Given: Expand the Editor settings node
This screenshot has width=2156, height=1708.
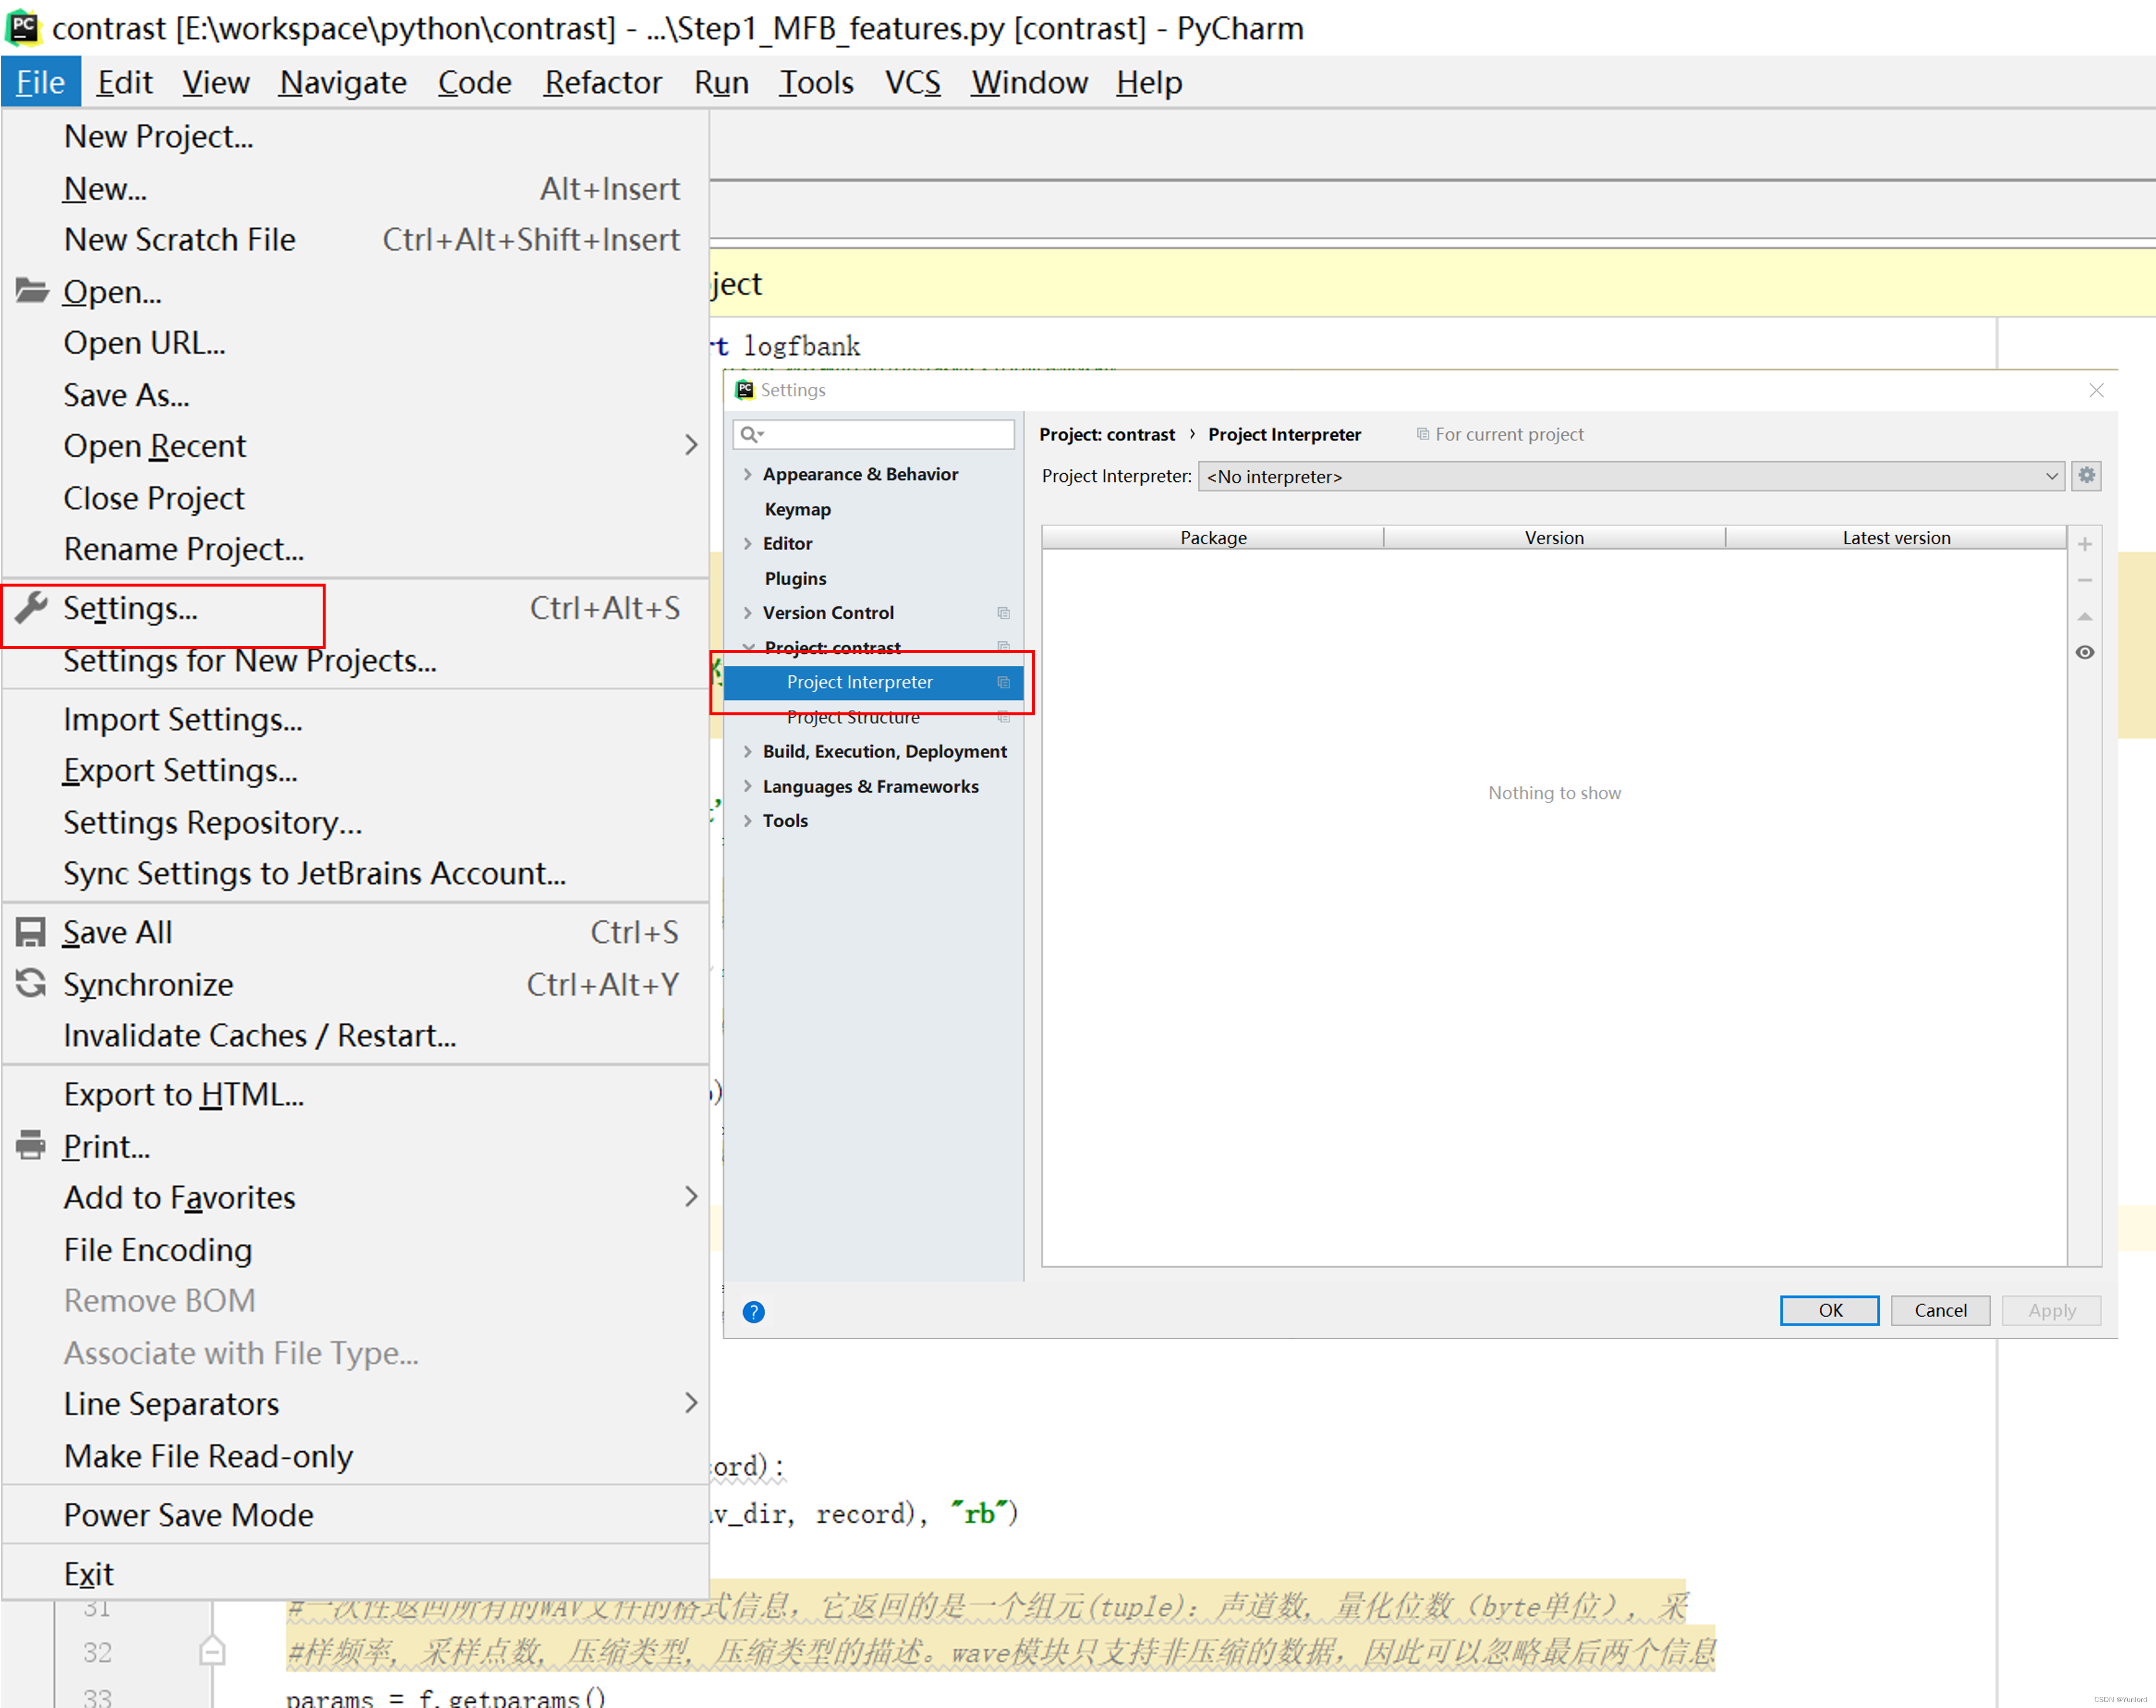Looking at the screenshot, I should (x=747, y=543).
